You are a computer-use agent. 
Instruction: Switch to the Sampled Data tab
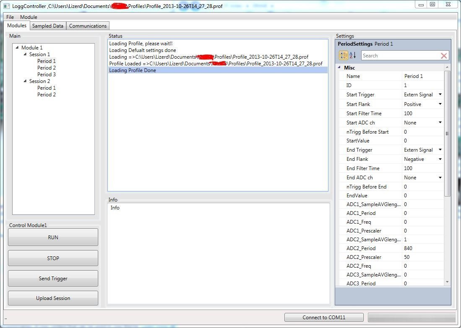[48, 26]
